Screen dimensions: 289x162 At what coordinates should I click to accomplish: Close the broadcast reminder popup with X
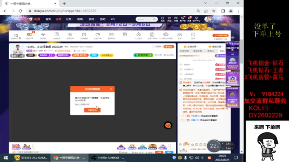(x=111, y=89)
